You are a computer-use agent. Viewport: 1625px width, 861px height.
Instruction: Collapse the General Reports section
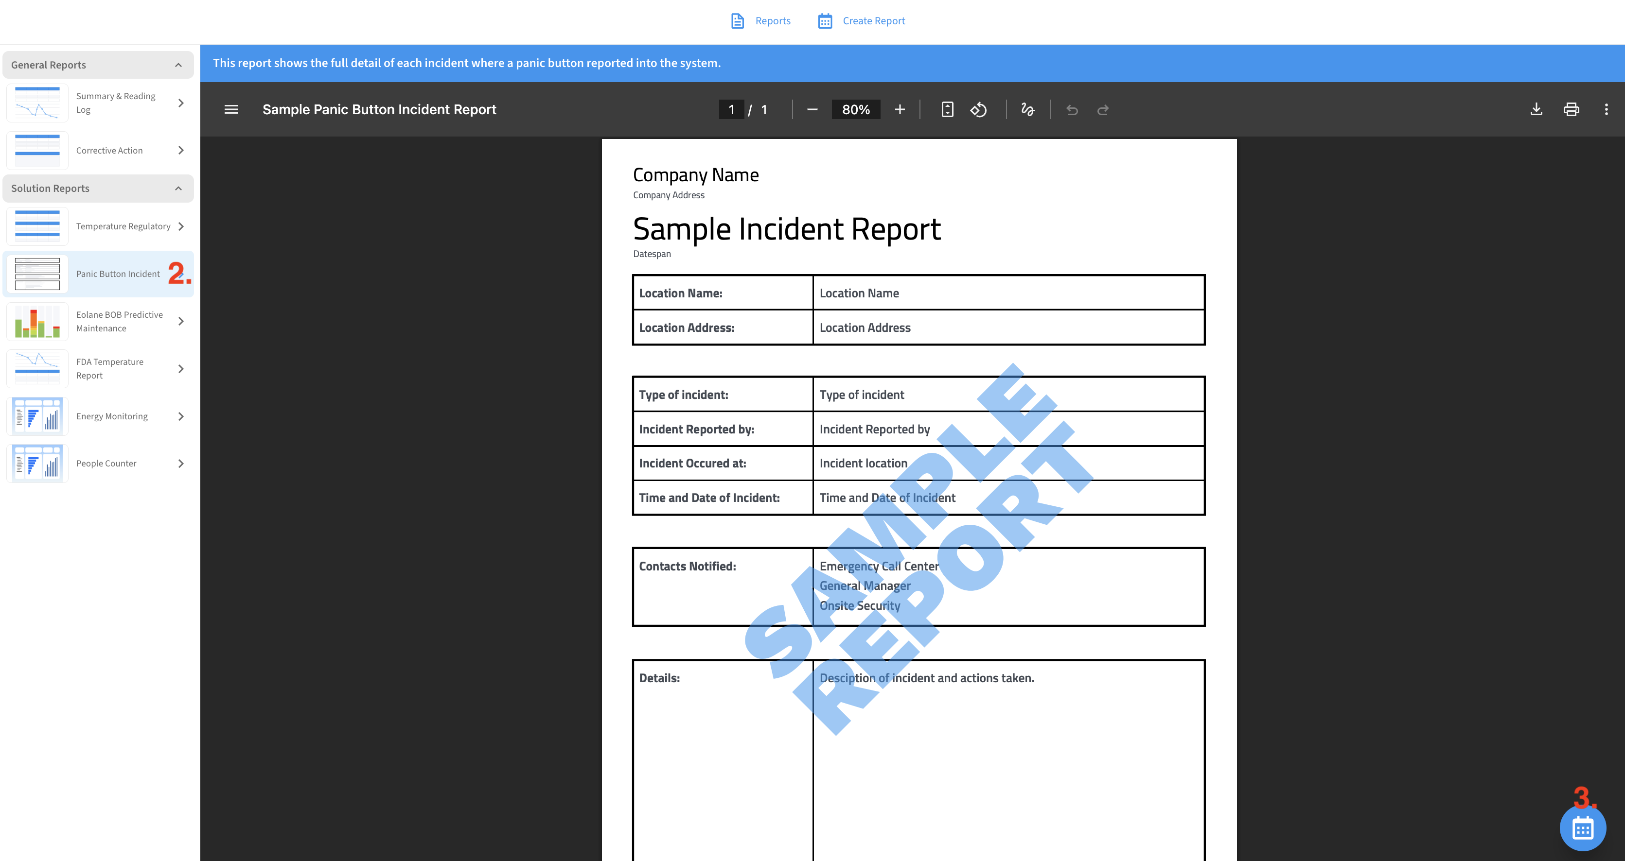click(178, 65)
